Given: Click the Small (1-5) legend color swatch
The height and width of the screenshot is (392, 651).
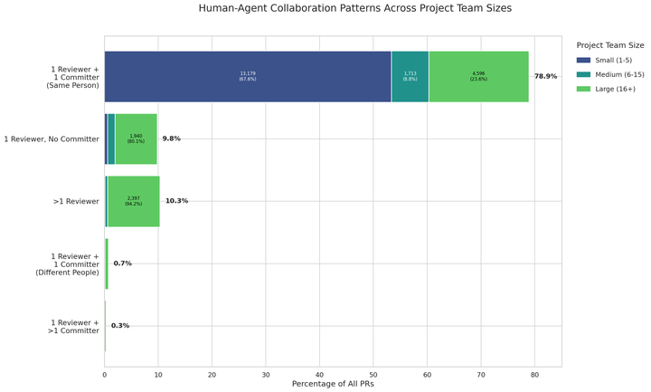Looking at the screenshot, I should 583,61.
